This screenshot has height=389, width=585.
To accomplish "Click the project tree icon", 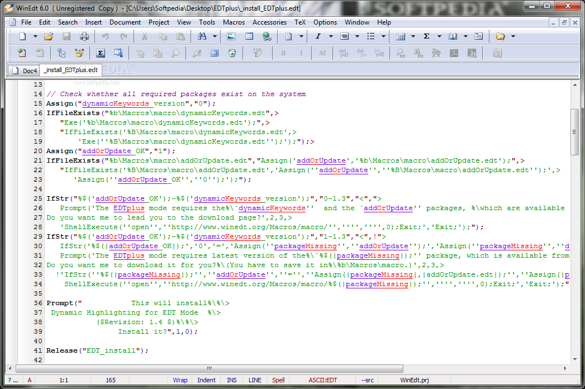I will tap(61, 54).
